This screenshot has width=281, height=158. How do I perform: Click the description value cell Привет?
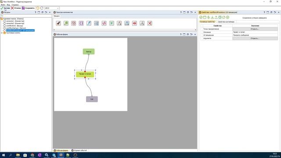255,32
